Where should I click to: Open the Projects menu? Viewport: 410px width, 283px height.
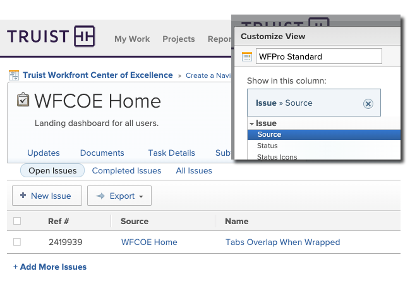coord(178,39)
